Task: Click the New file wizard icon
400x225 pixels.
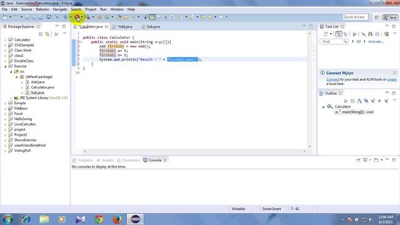Action: tap(5, 17)
